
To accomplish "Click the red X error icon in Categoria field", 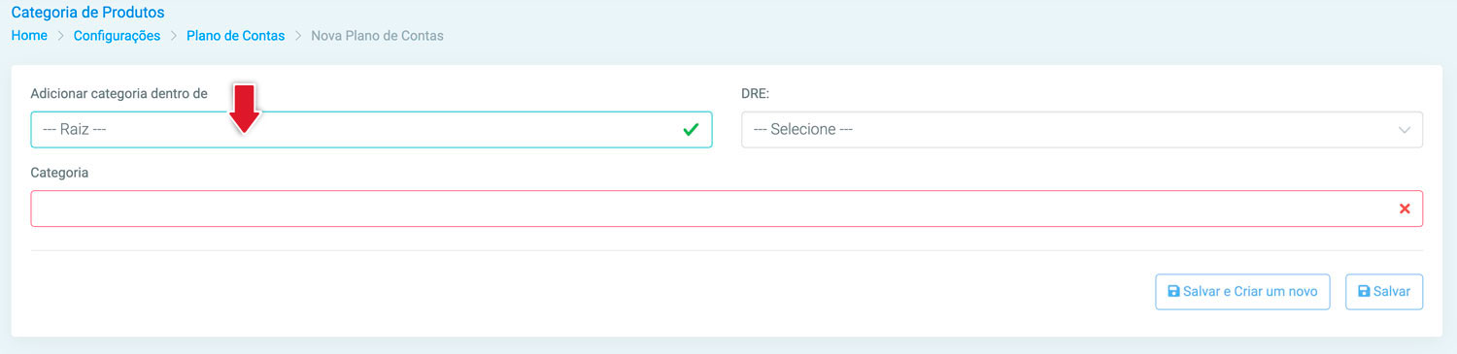I will click(1405, 209).
